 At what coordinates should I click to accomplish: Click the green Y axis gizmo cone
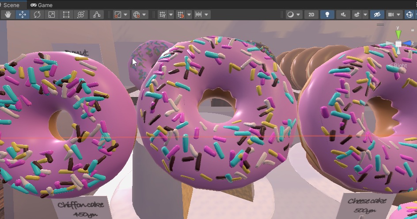pyautogui.click(x=398, y=34)
